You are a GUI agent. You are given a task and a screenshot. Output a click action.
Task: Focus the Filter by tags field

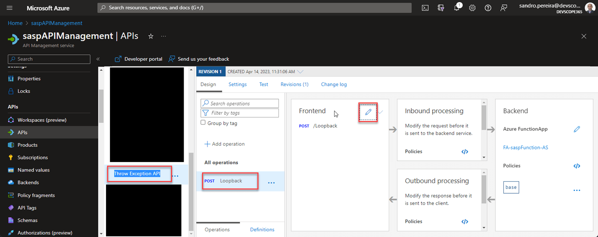240,113
